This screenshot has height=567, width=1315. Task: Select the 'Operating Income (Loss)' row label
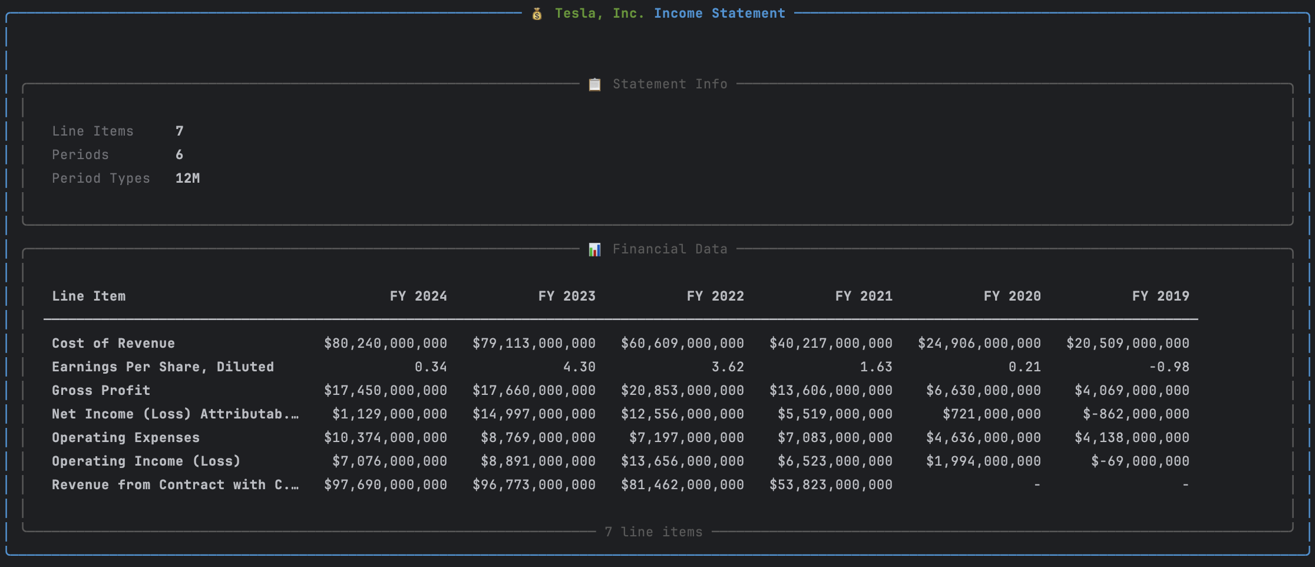click(x=146, y=461)
